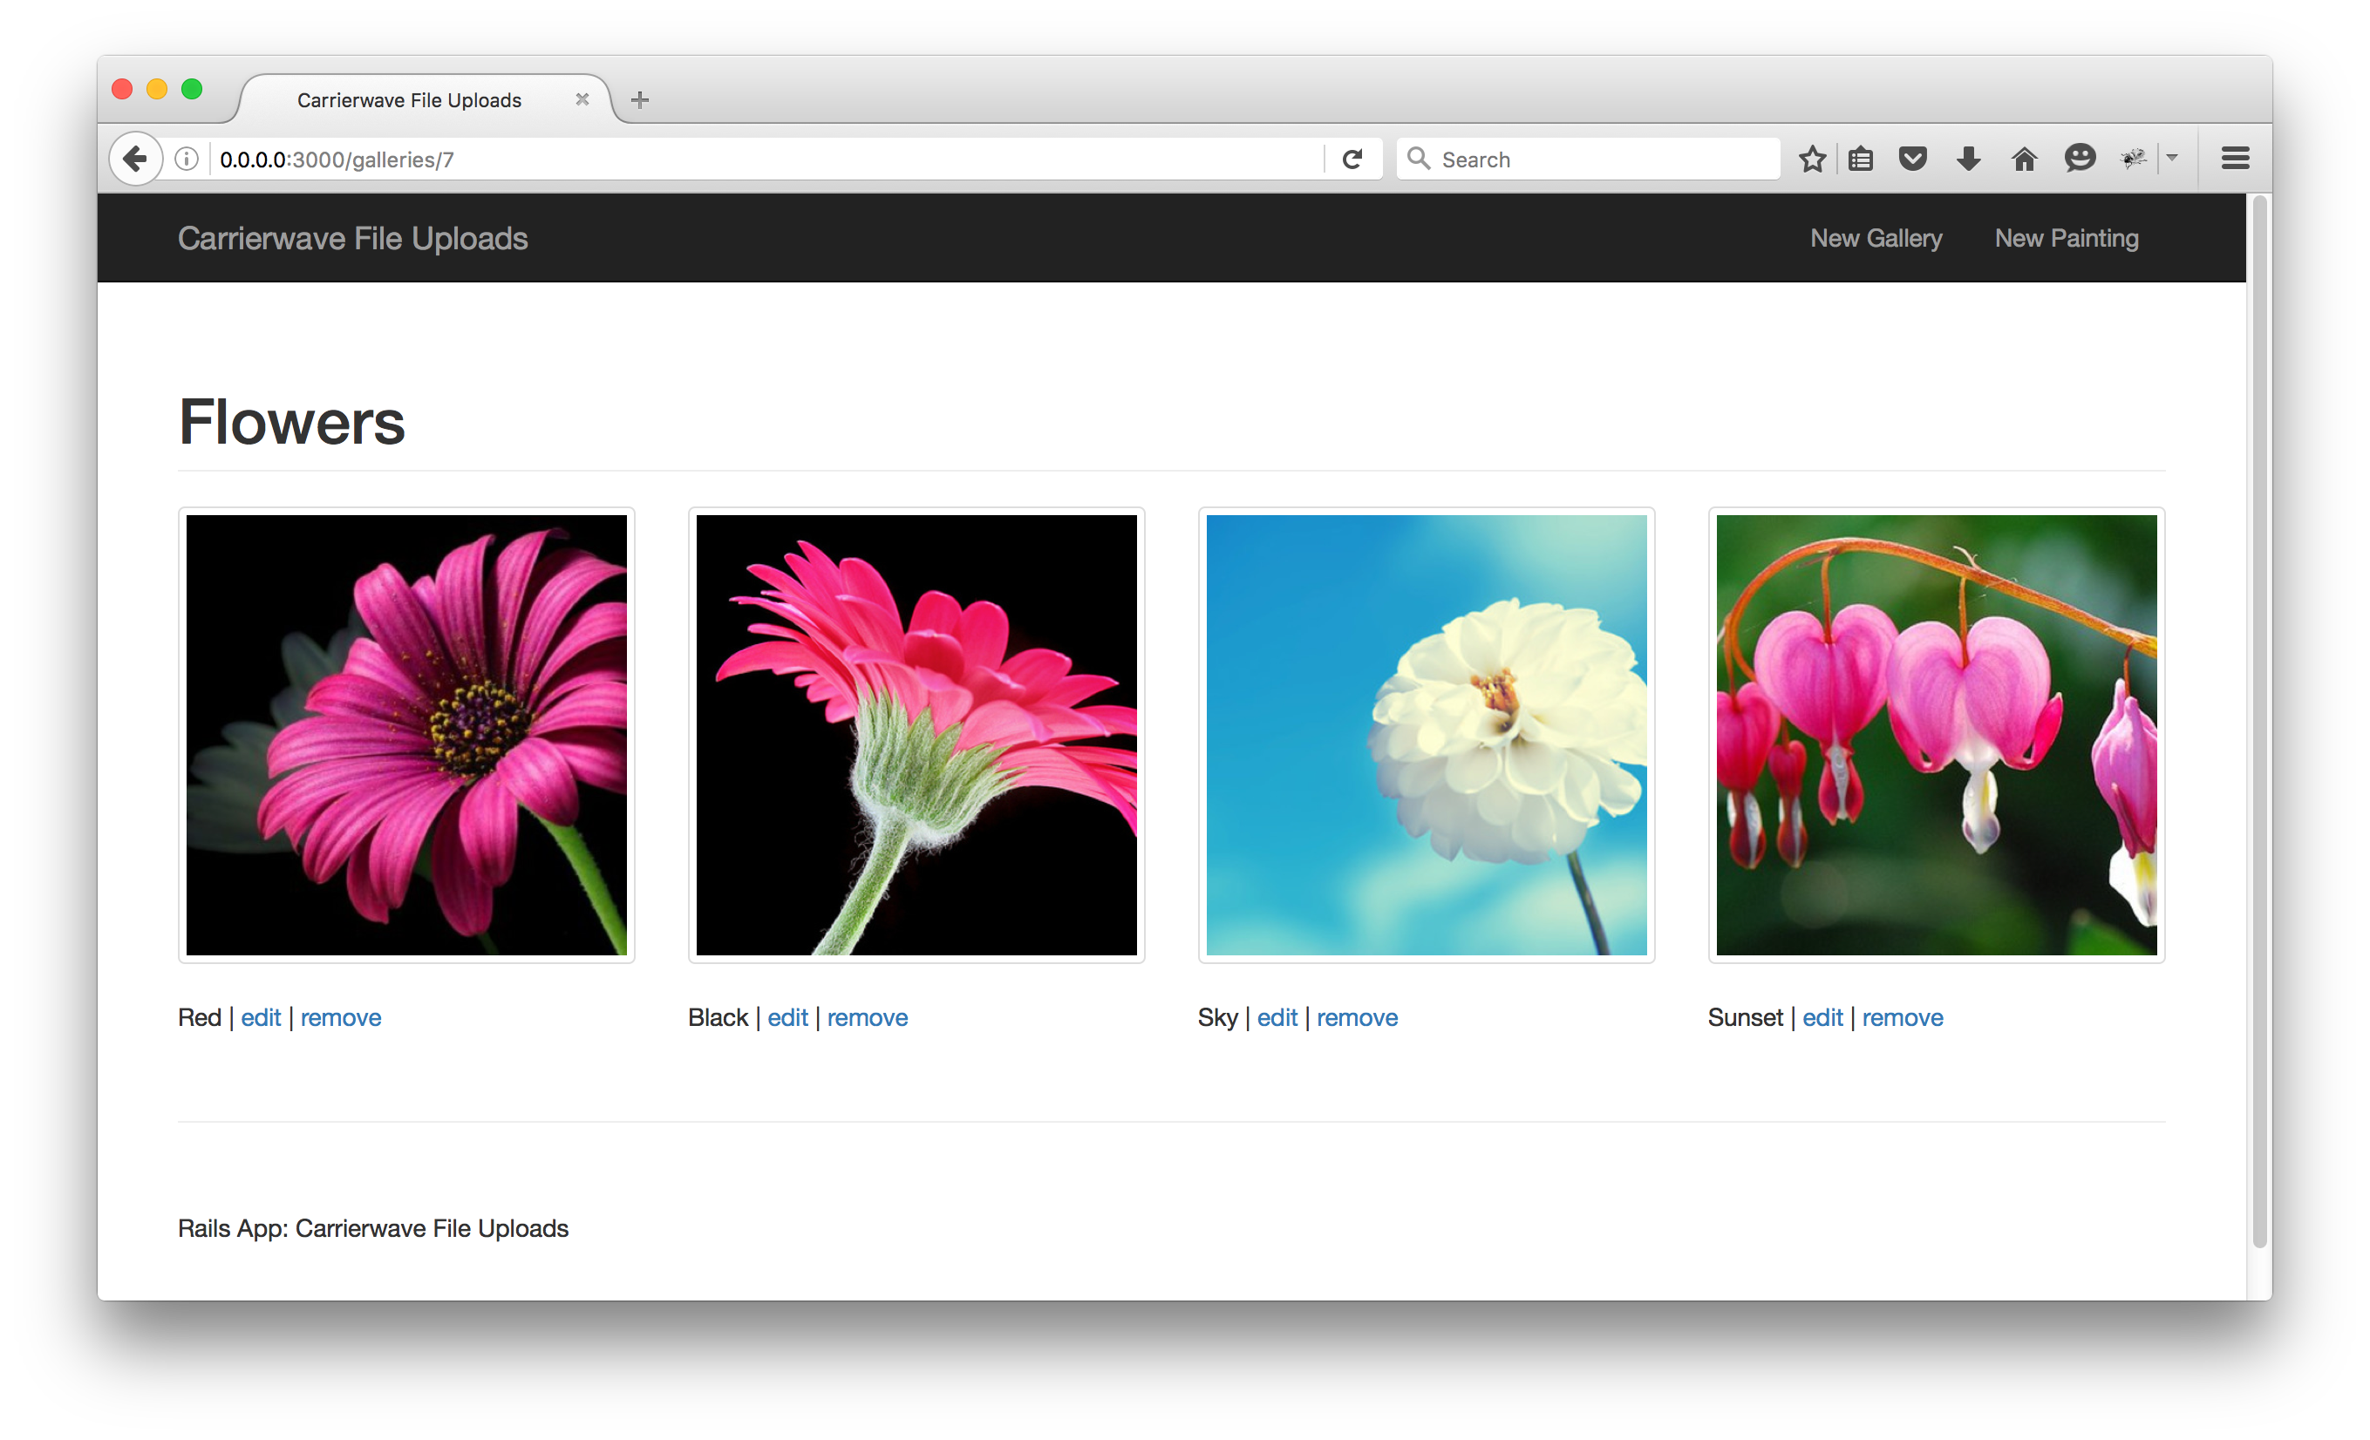Reload the current page

[1352, 159]
